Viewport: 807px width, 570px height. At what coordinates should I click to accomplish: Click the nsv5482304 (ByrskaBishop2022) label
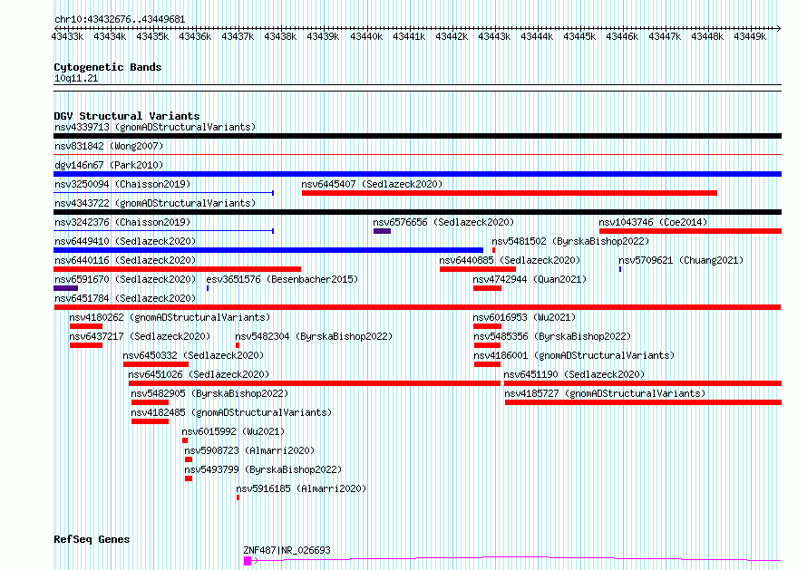coord(314,336)
